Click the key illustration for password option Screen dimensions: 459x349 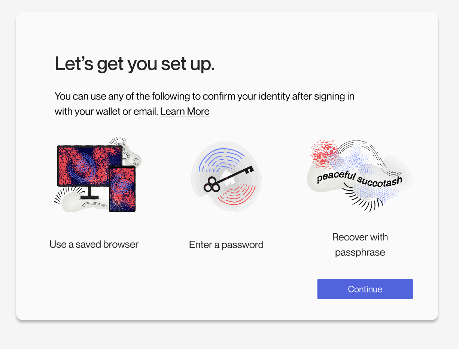226,177
